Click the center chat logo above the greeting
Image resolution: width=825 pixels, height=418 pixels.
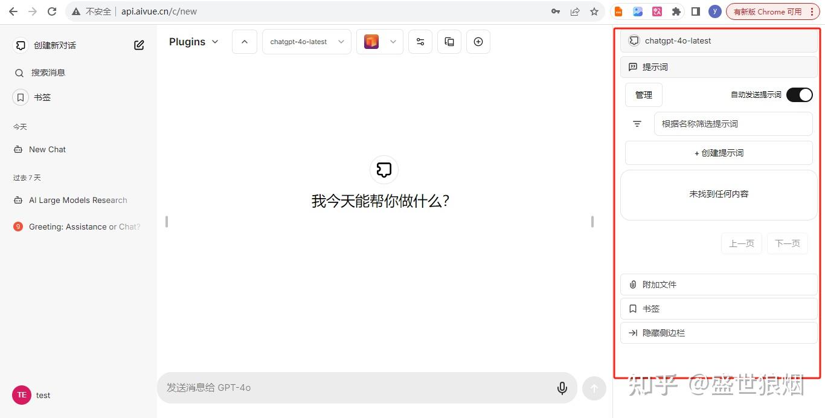click(384, 170)
